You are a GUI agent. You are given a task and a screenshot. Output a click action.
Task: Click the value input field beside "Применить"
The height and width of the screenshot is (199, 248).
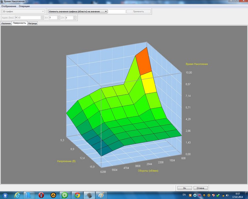tap(117, 11)
